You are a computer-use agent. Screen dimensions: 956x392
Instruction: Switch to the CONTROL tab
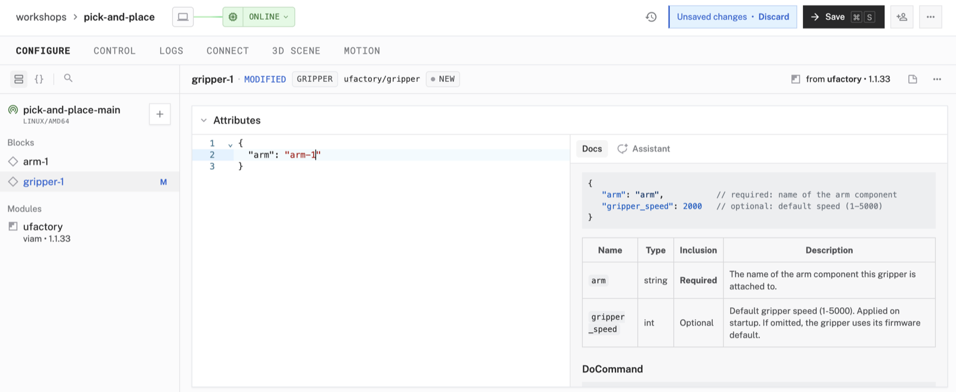pyautogui.click(x=115, y=51)
